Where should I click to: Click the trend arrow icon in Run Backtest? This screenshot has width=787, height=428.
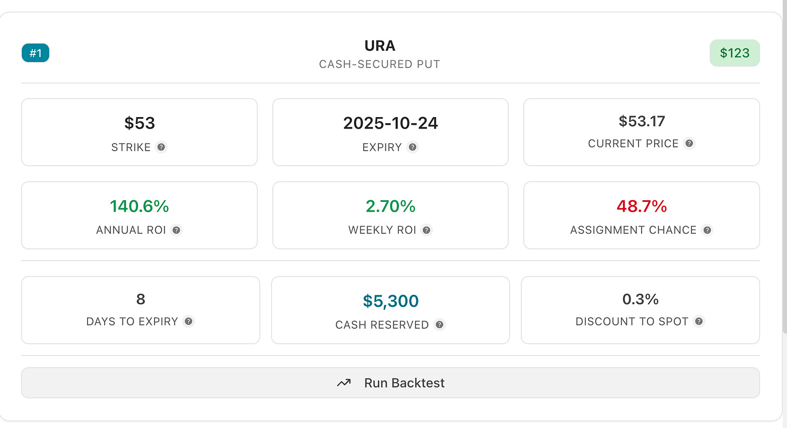(344, 383)
